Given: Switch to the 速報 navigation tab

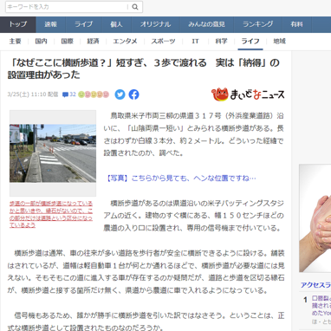Looking at the screenshot, I should [51, 24].
